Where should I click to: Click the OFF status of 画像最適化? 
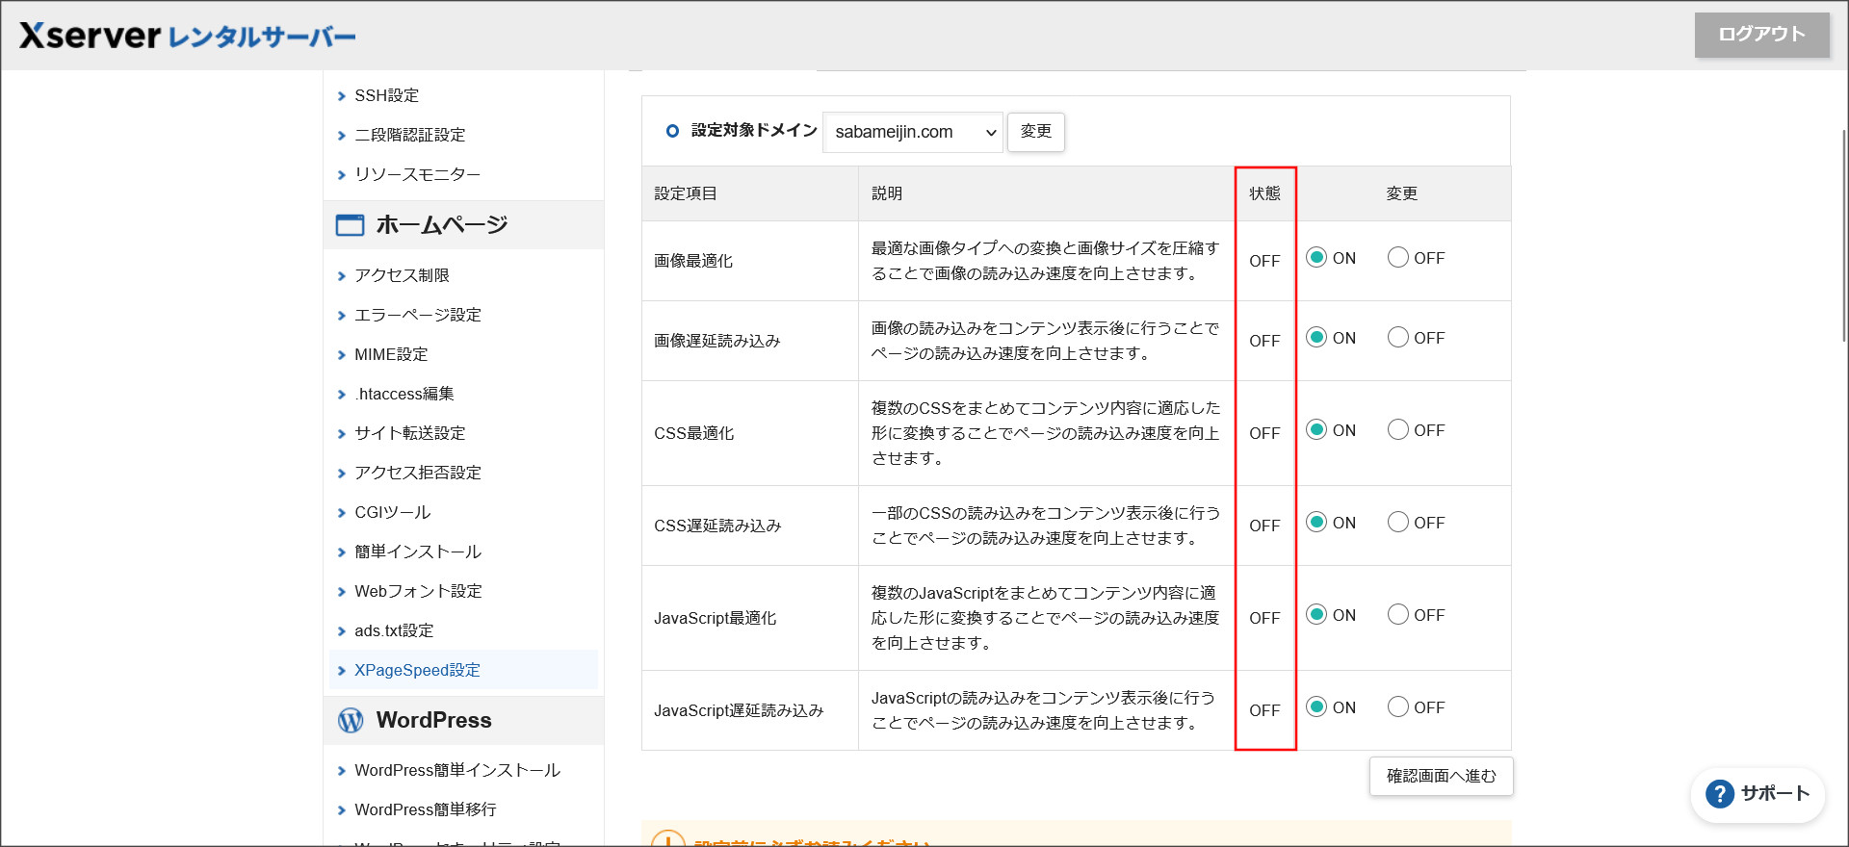[x=1264, y=261]
